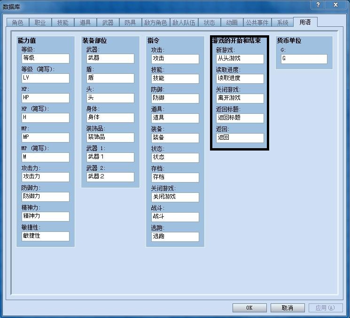Switch to the 角色 tab

18,23
